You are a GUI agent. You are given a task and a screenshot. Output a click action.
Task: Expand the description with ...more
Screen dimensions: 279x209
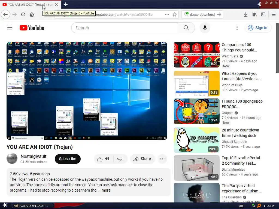pyautogui.click(x=104, y=190)
